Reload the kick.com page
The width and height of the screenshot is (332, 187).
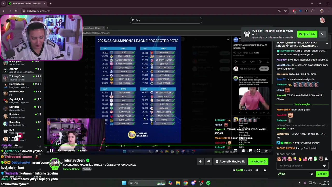16,11
